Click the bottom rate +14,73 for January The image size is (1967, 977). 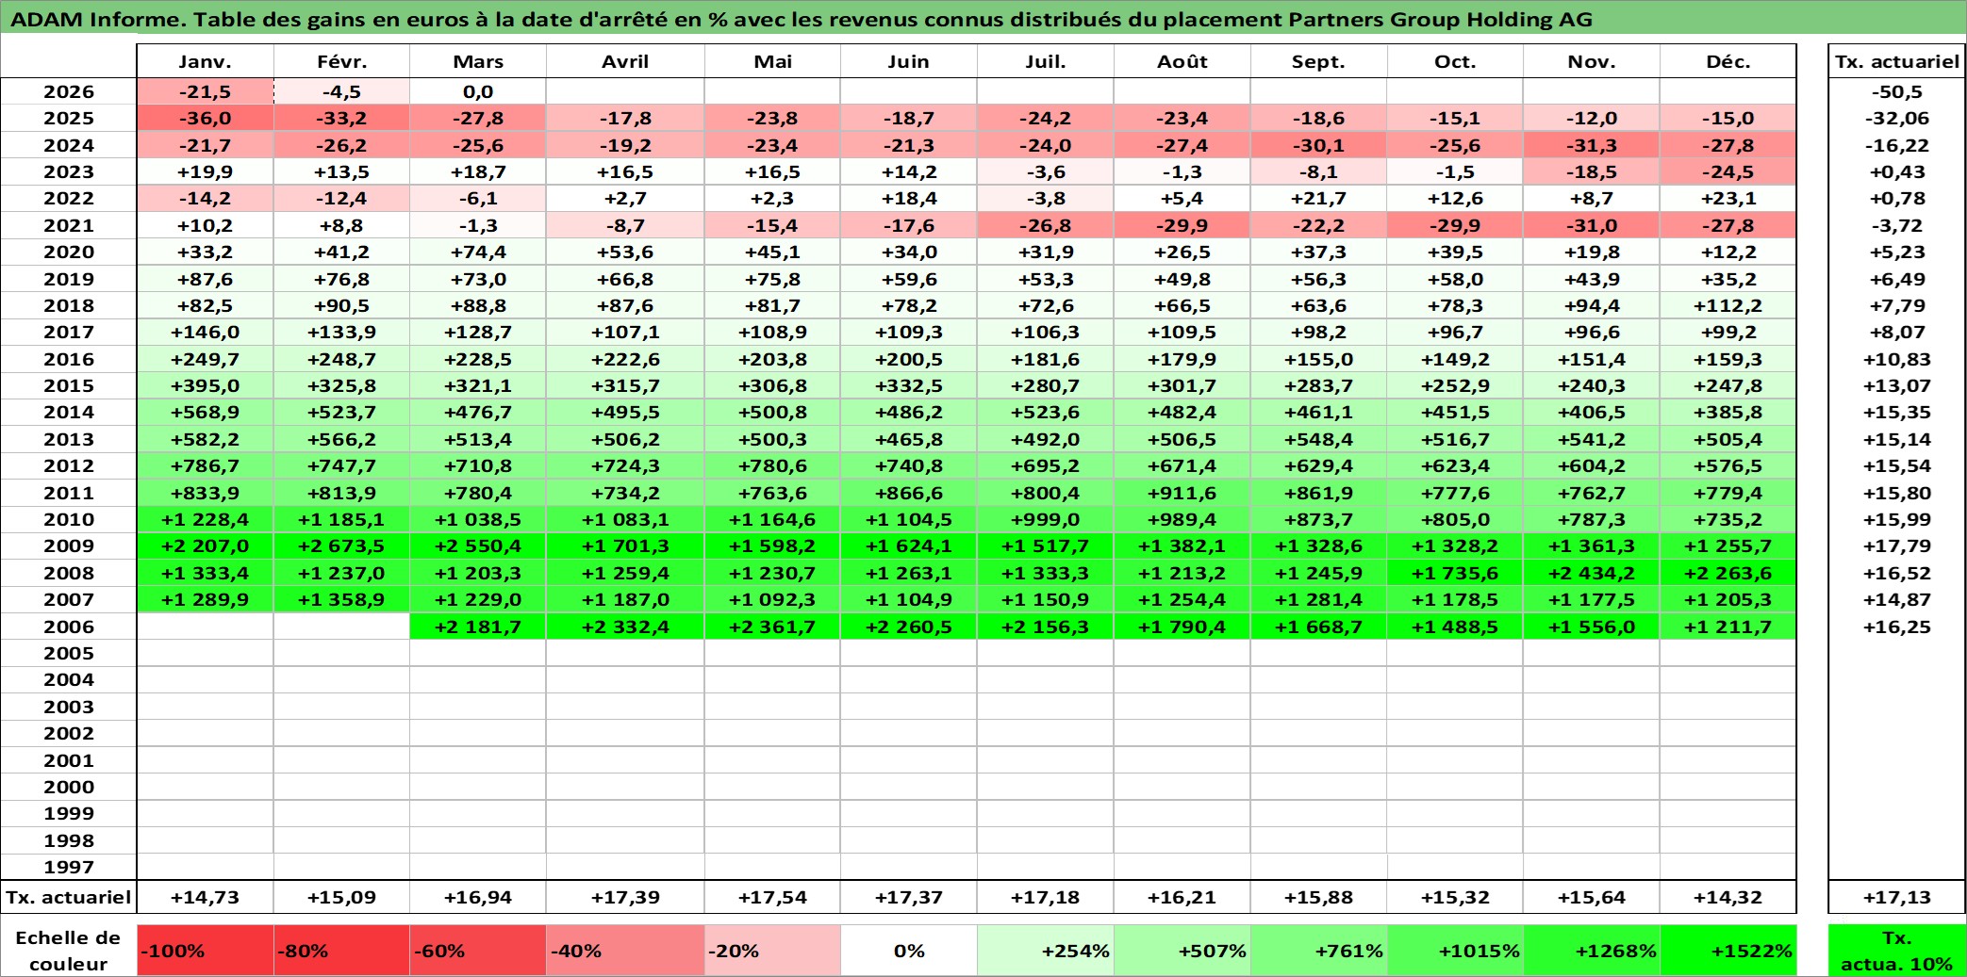coord(205,897)
